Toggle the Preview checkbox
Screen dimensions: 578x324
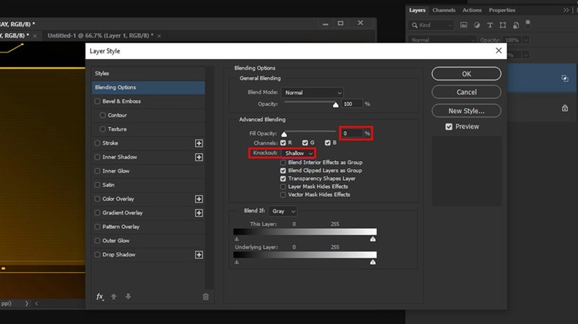tap(449, 127)
